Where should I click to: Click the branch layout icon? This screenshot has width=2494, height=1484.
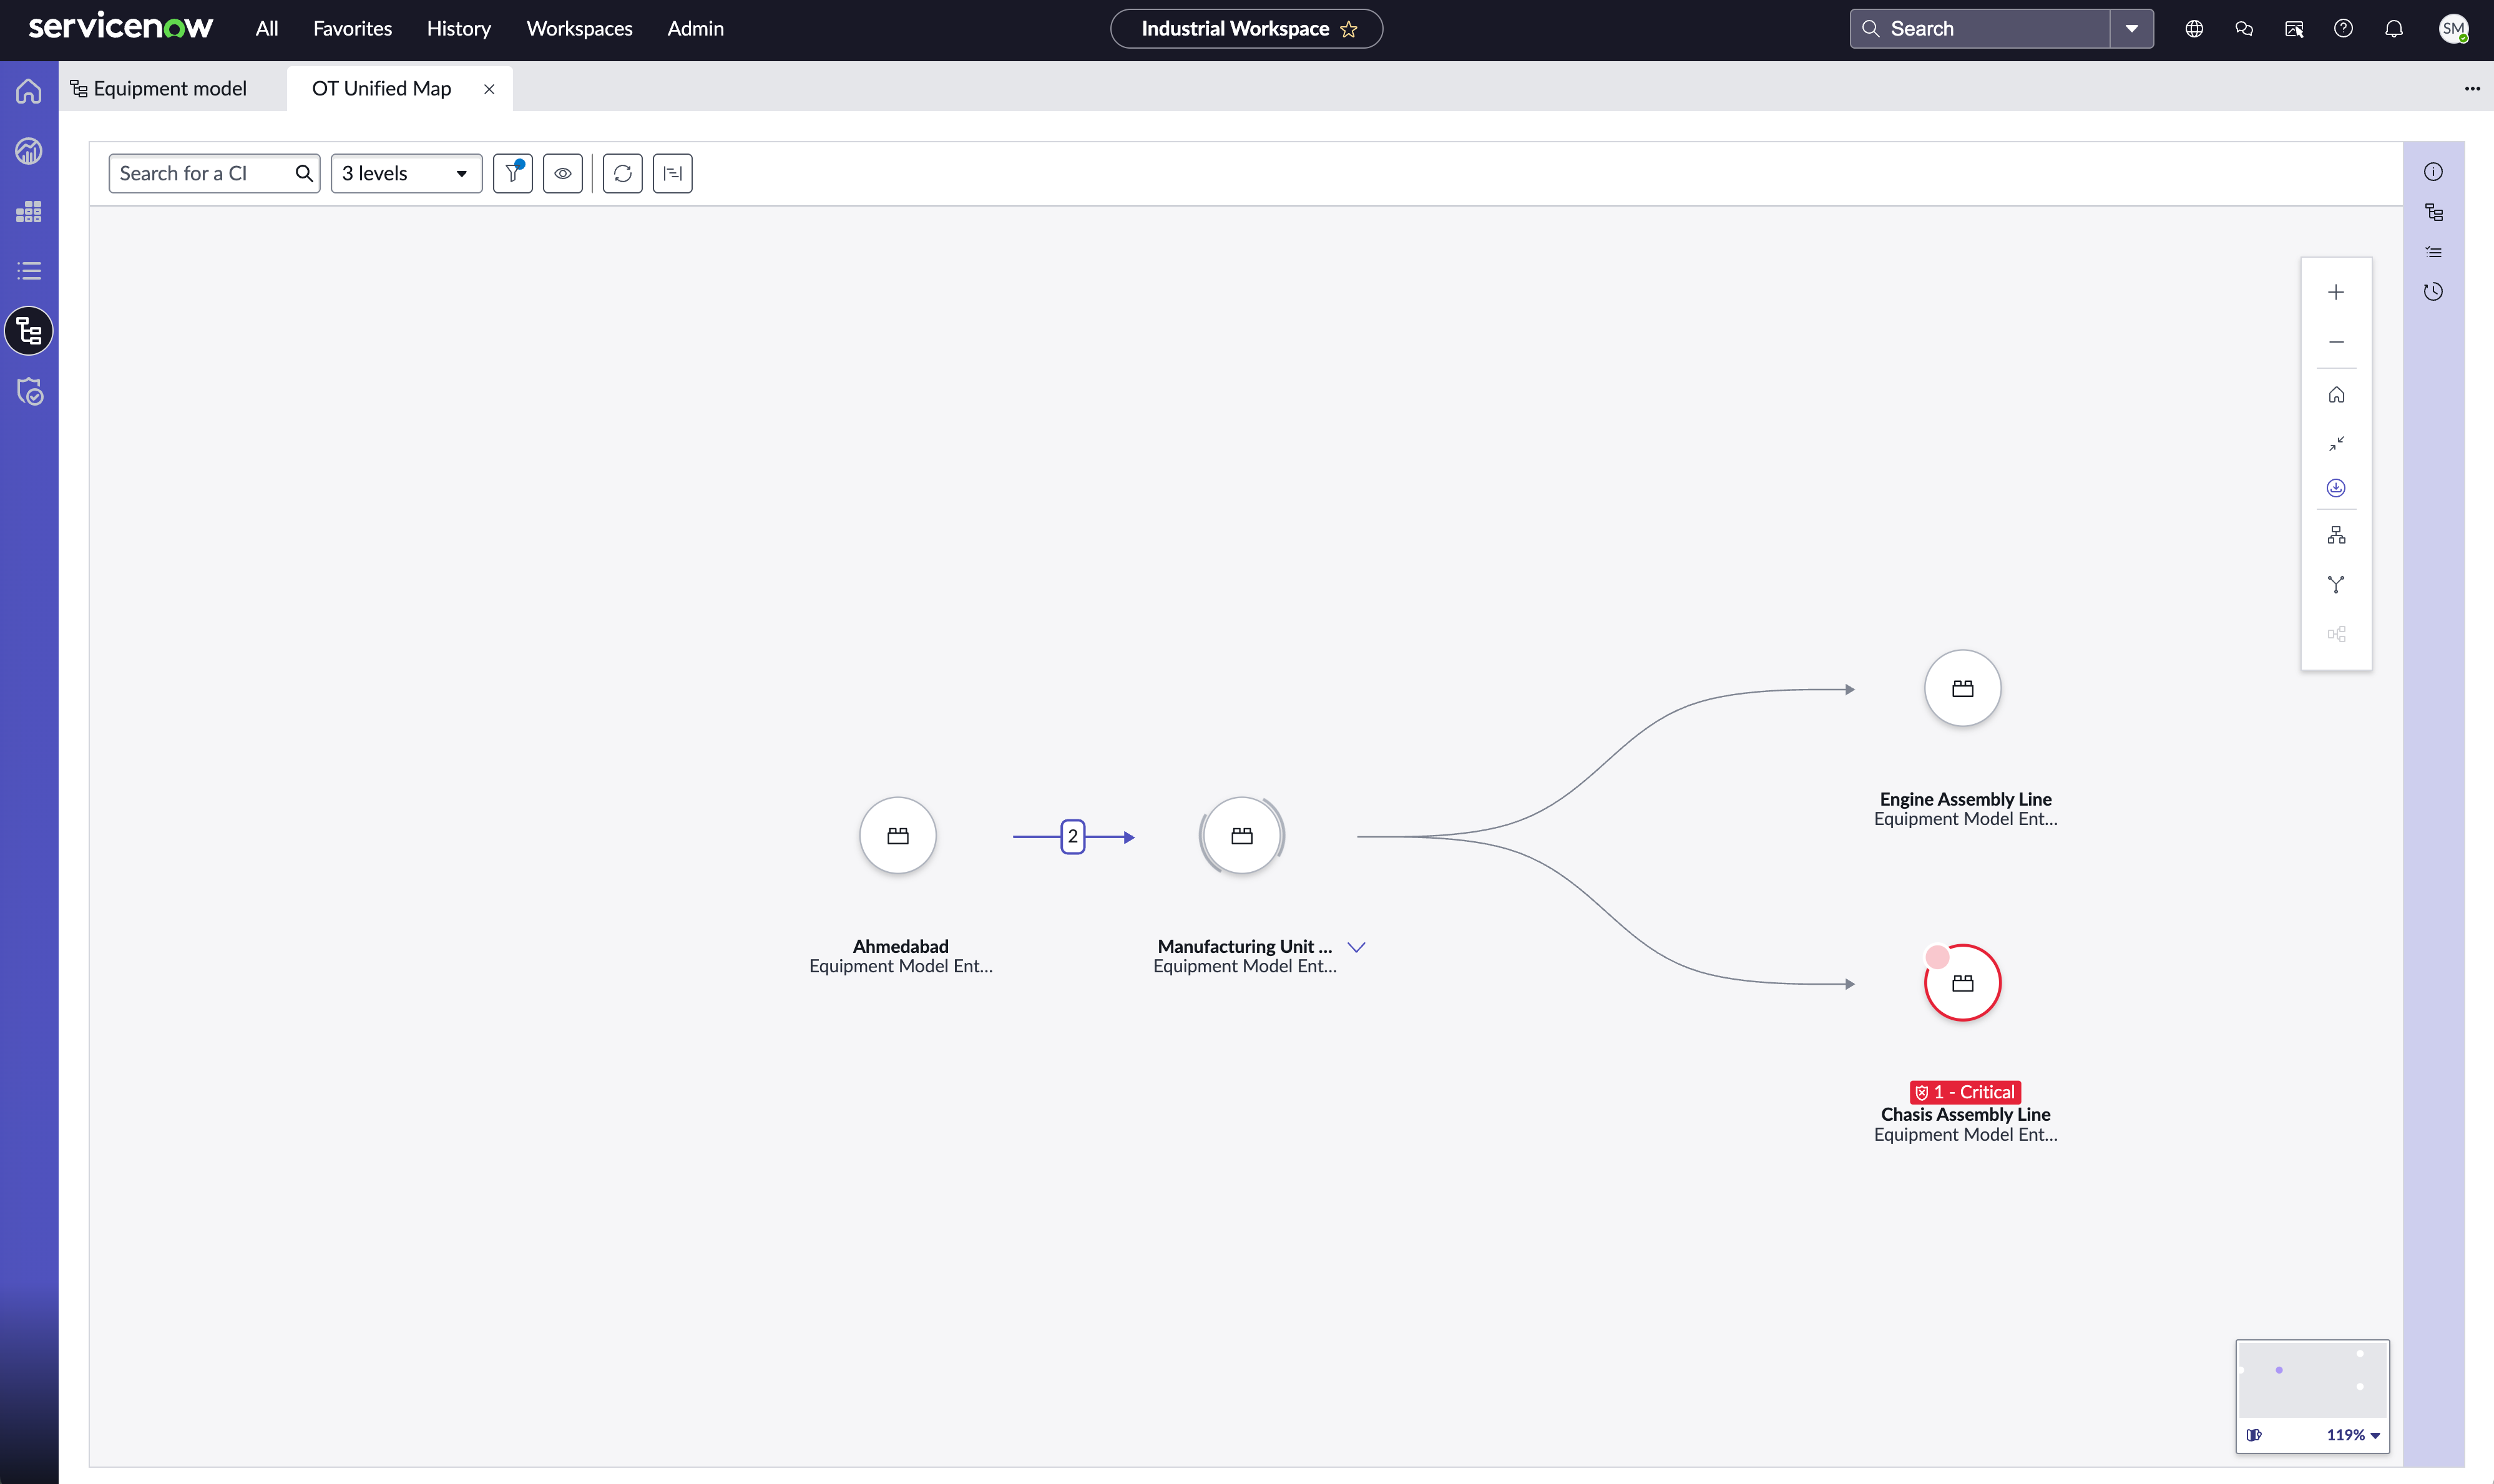point(2336,584)
